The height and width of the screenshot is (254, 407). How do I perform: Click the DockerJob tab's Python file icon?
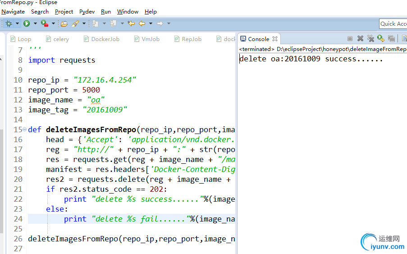pos(86,39)
